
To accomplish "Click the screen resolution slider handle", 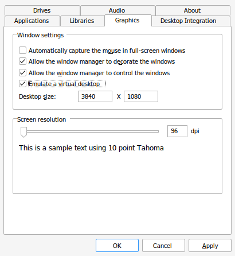I will pyautogui.click(x=23, y=132).
